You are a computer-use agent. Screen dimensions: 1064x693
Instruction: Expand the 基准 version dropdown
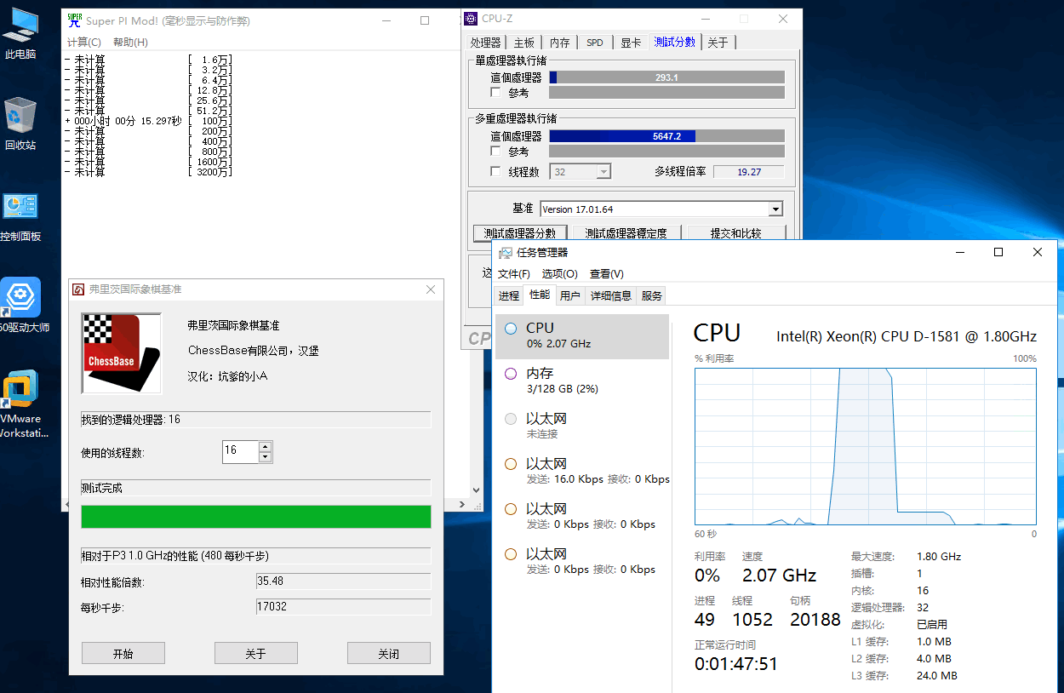tap(775, 209)
